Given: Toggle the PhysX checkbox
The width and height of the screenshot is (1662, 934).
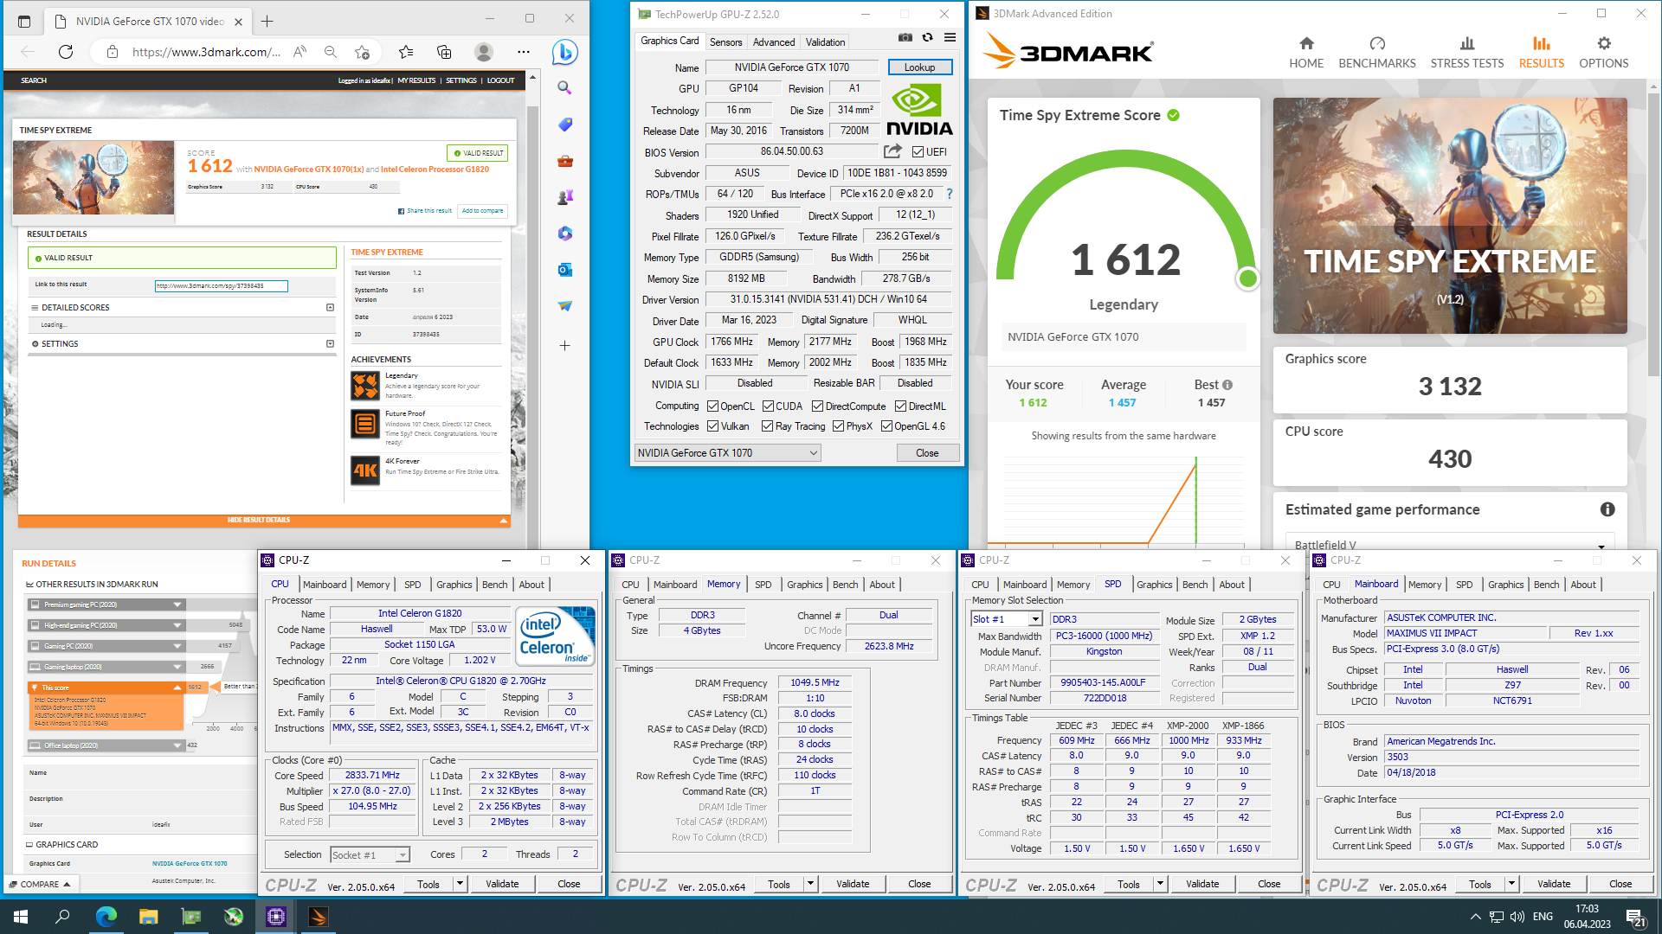Looking at the screenshot, I should [838, 425].
